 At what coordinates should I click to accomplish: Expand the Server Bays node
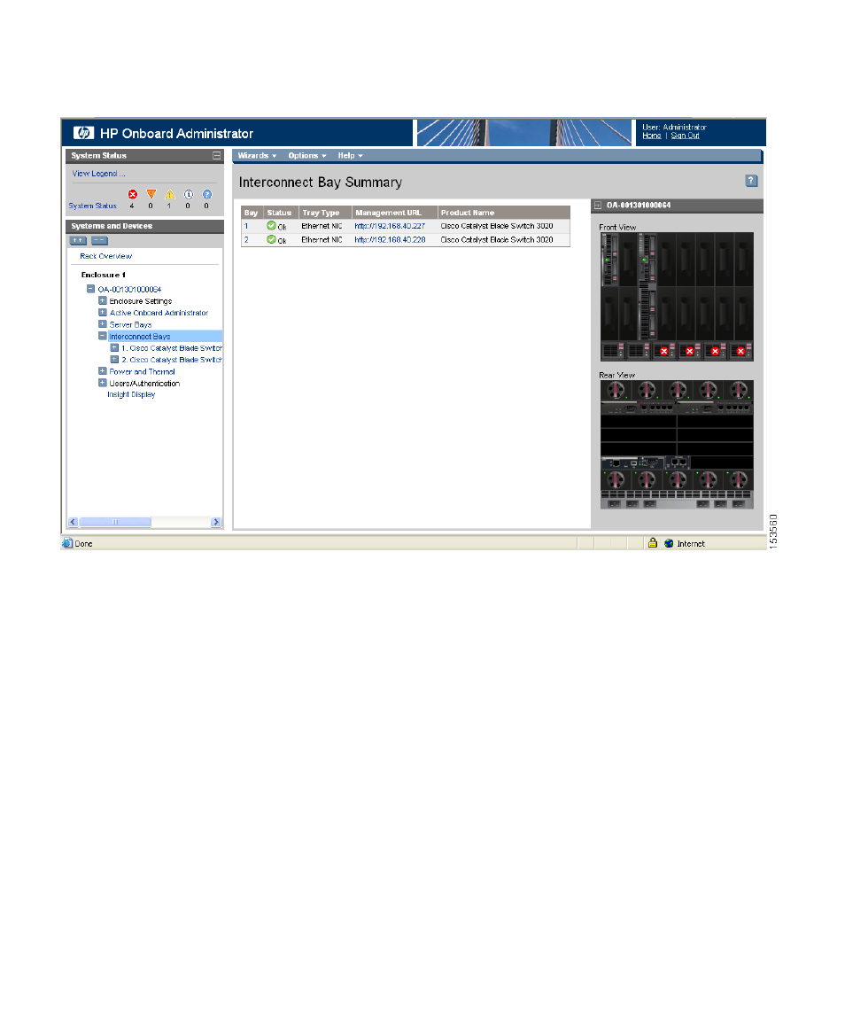click(103, 324)
